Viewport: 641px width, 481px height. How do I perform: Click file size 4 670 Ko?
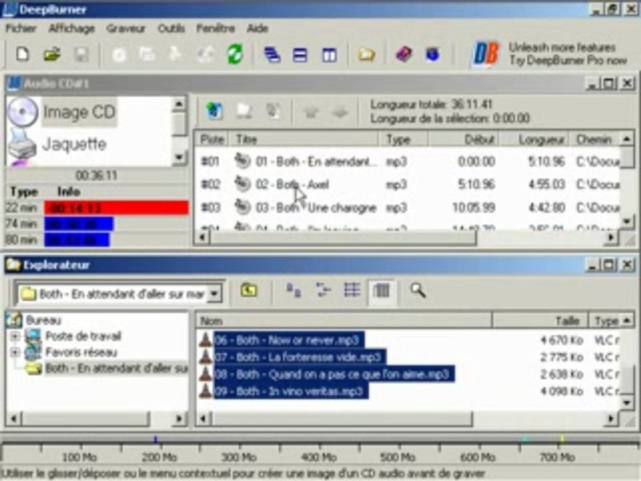(562, 340)
